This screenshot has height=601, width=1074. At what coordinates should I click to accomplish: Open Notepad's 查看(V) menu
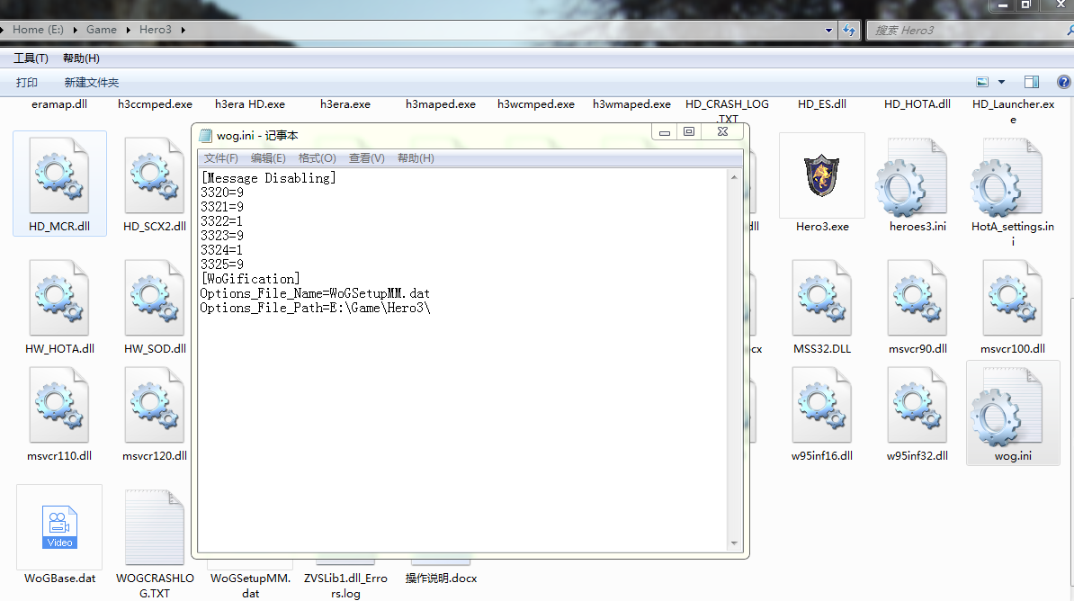[x=366, y=158]
